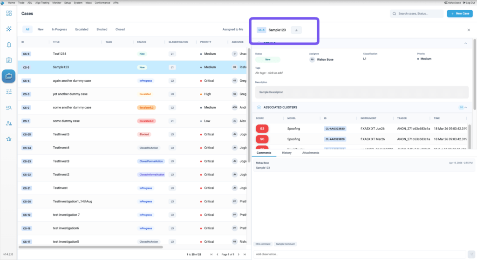Screen dimensions: 477x260
Task: Toggle the Assigned to Me filter
Action: point(233,29)
